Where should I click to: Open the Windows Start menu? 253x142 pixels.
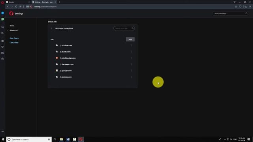[3, 139]
